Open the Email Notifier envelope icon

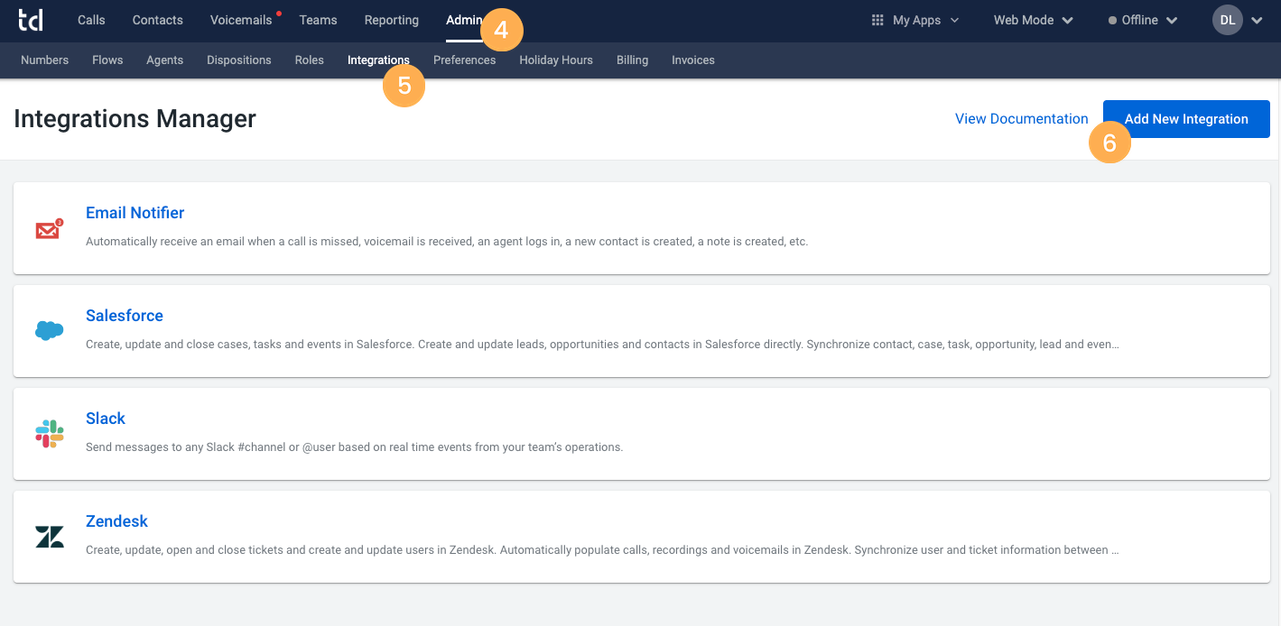[49, 229]
